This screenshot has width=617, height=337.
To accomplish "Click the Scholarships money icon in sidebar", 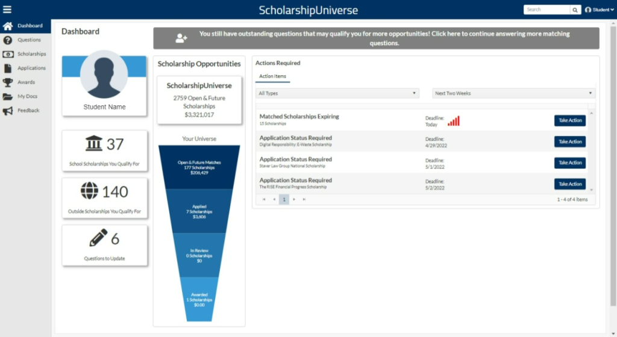I will tap(8, 54).
